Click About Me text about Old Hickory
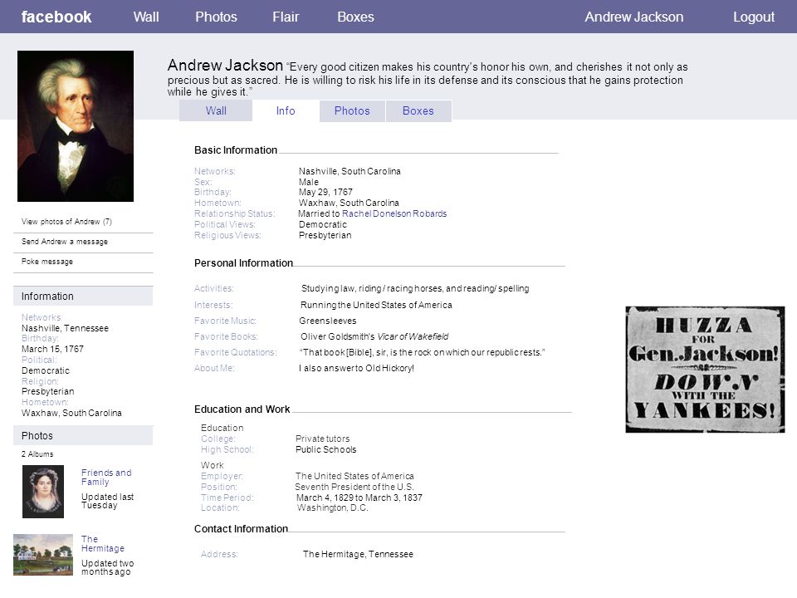Screen dimensions: 797x598 point(356,368)
